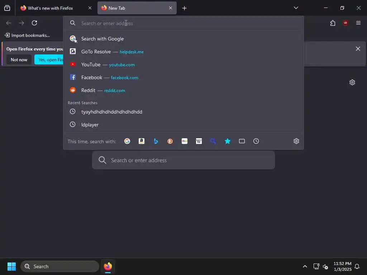Open the YouTube youtube.com suggestion
The height and width of the screenshot is (275, 367).
(183, 64)
